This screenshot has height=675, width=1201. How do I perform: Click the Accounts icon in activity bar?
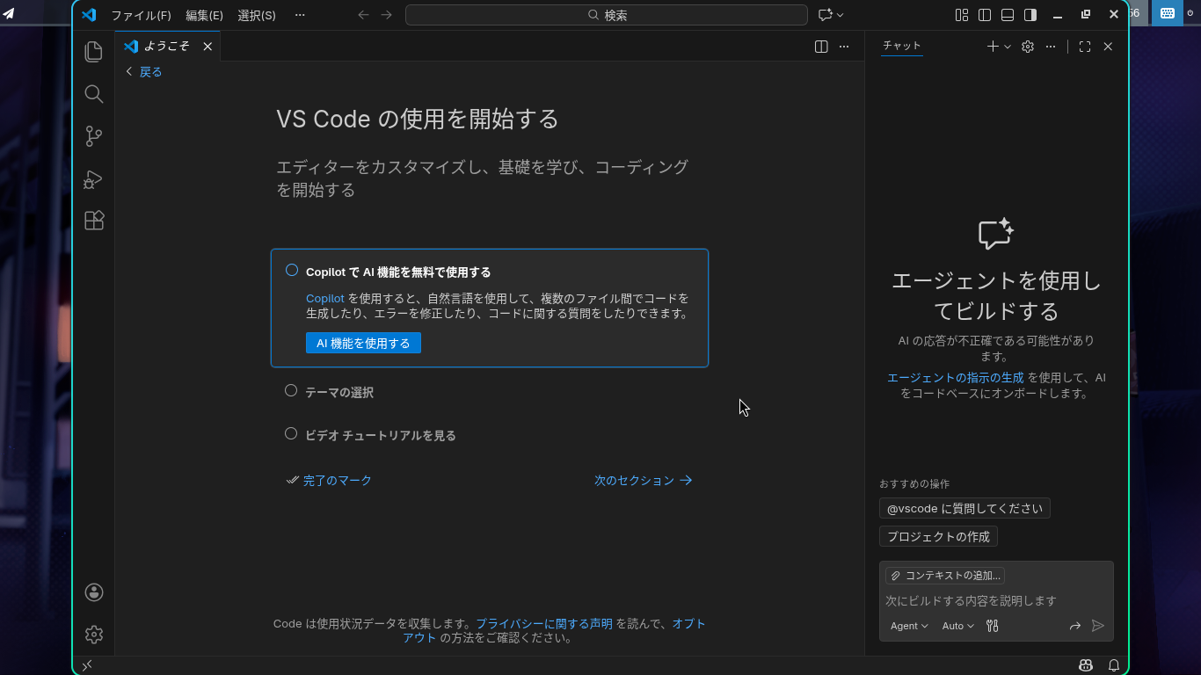tap(94, 592)
